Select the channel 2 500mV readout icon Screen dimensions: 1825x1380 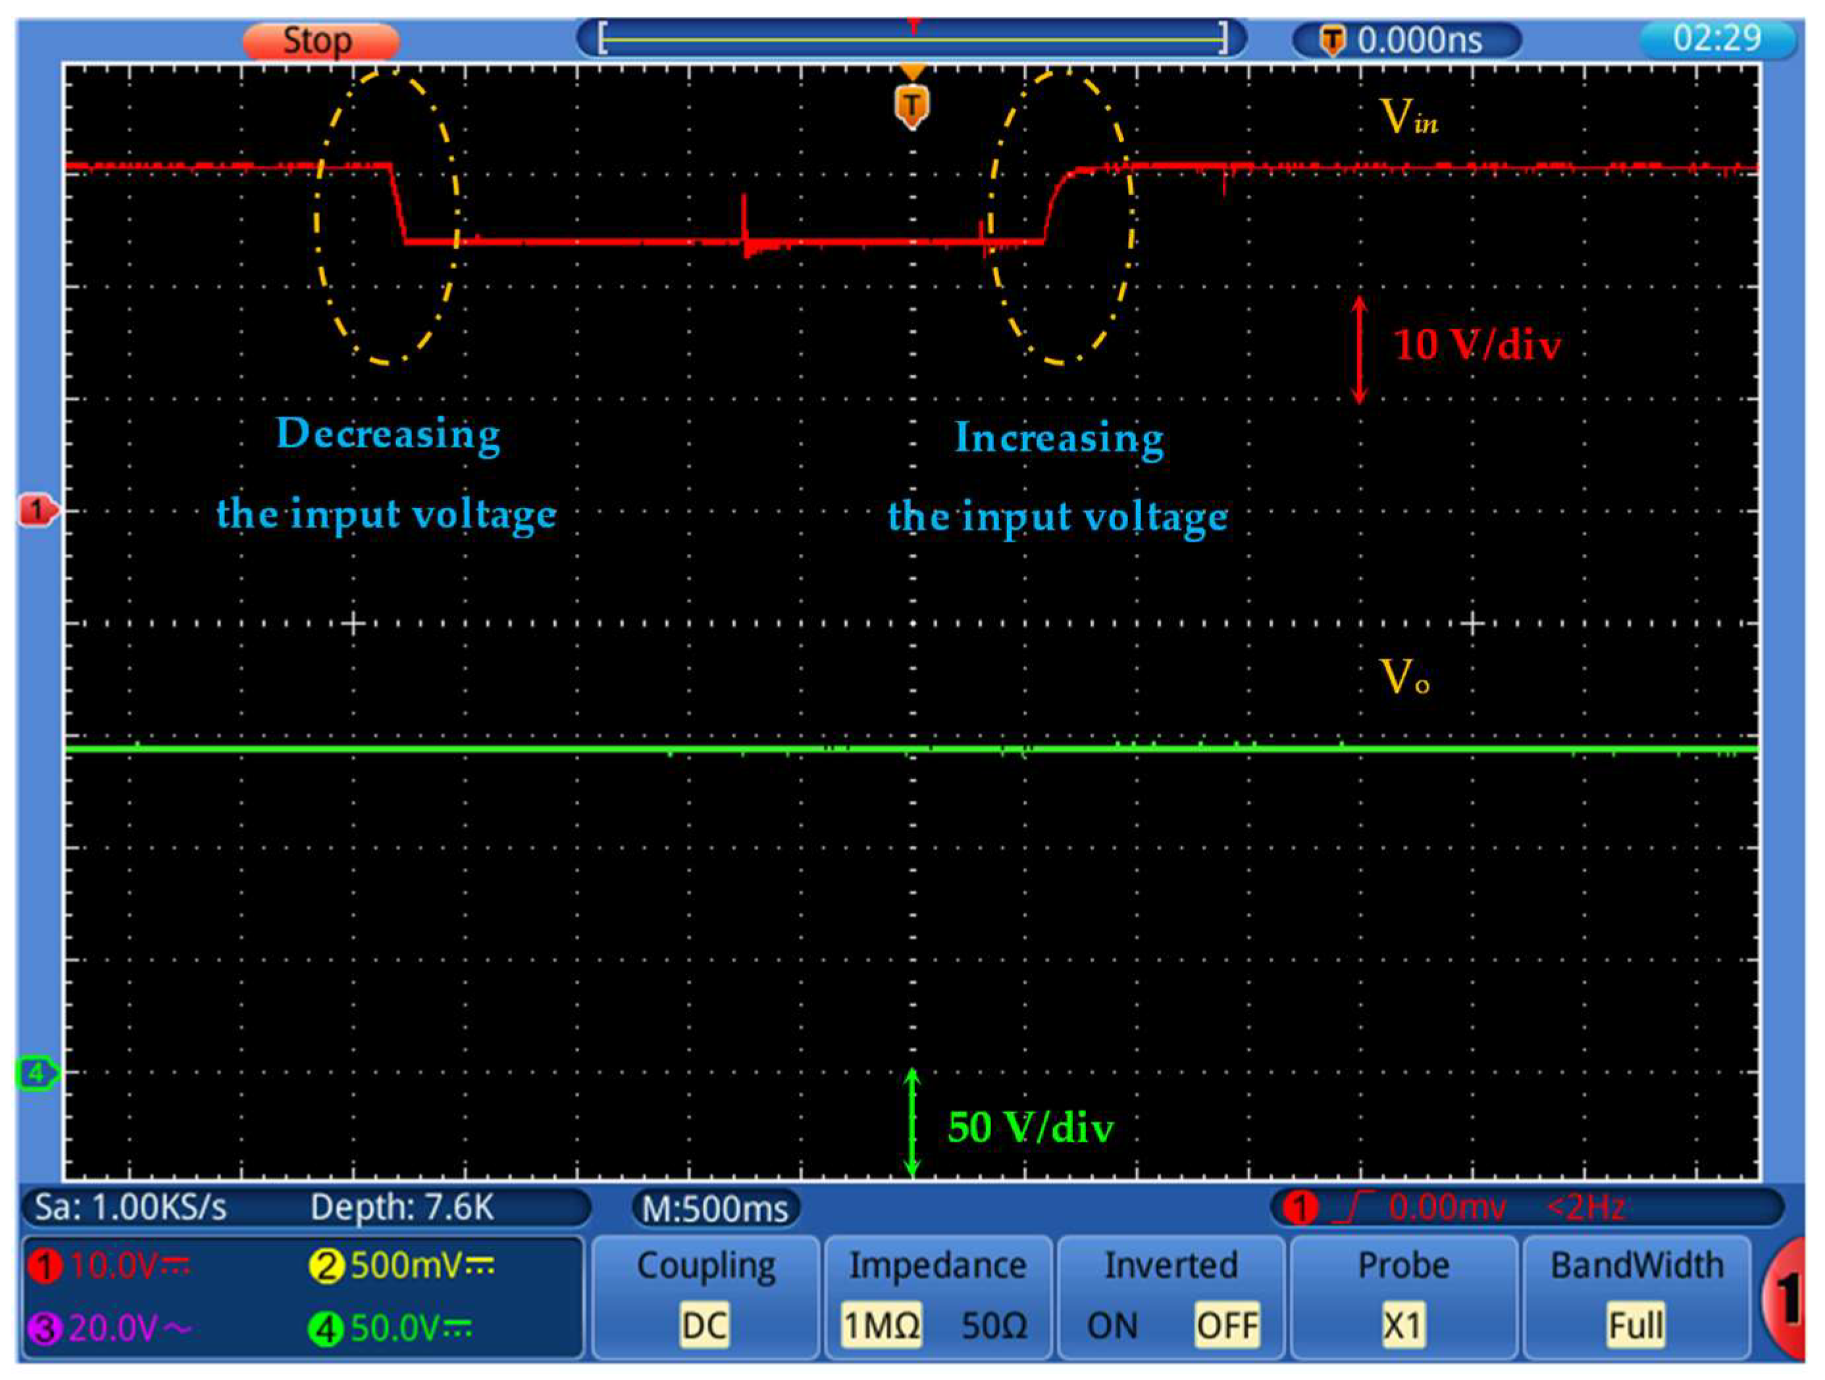329,1266
